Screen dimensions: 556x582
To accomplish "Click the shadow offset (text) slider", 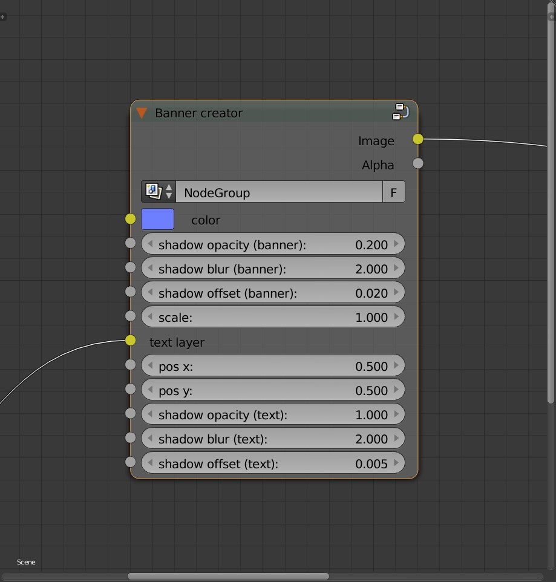I will point(273,463).
